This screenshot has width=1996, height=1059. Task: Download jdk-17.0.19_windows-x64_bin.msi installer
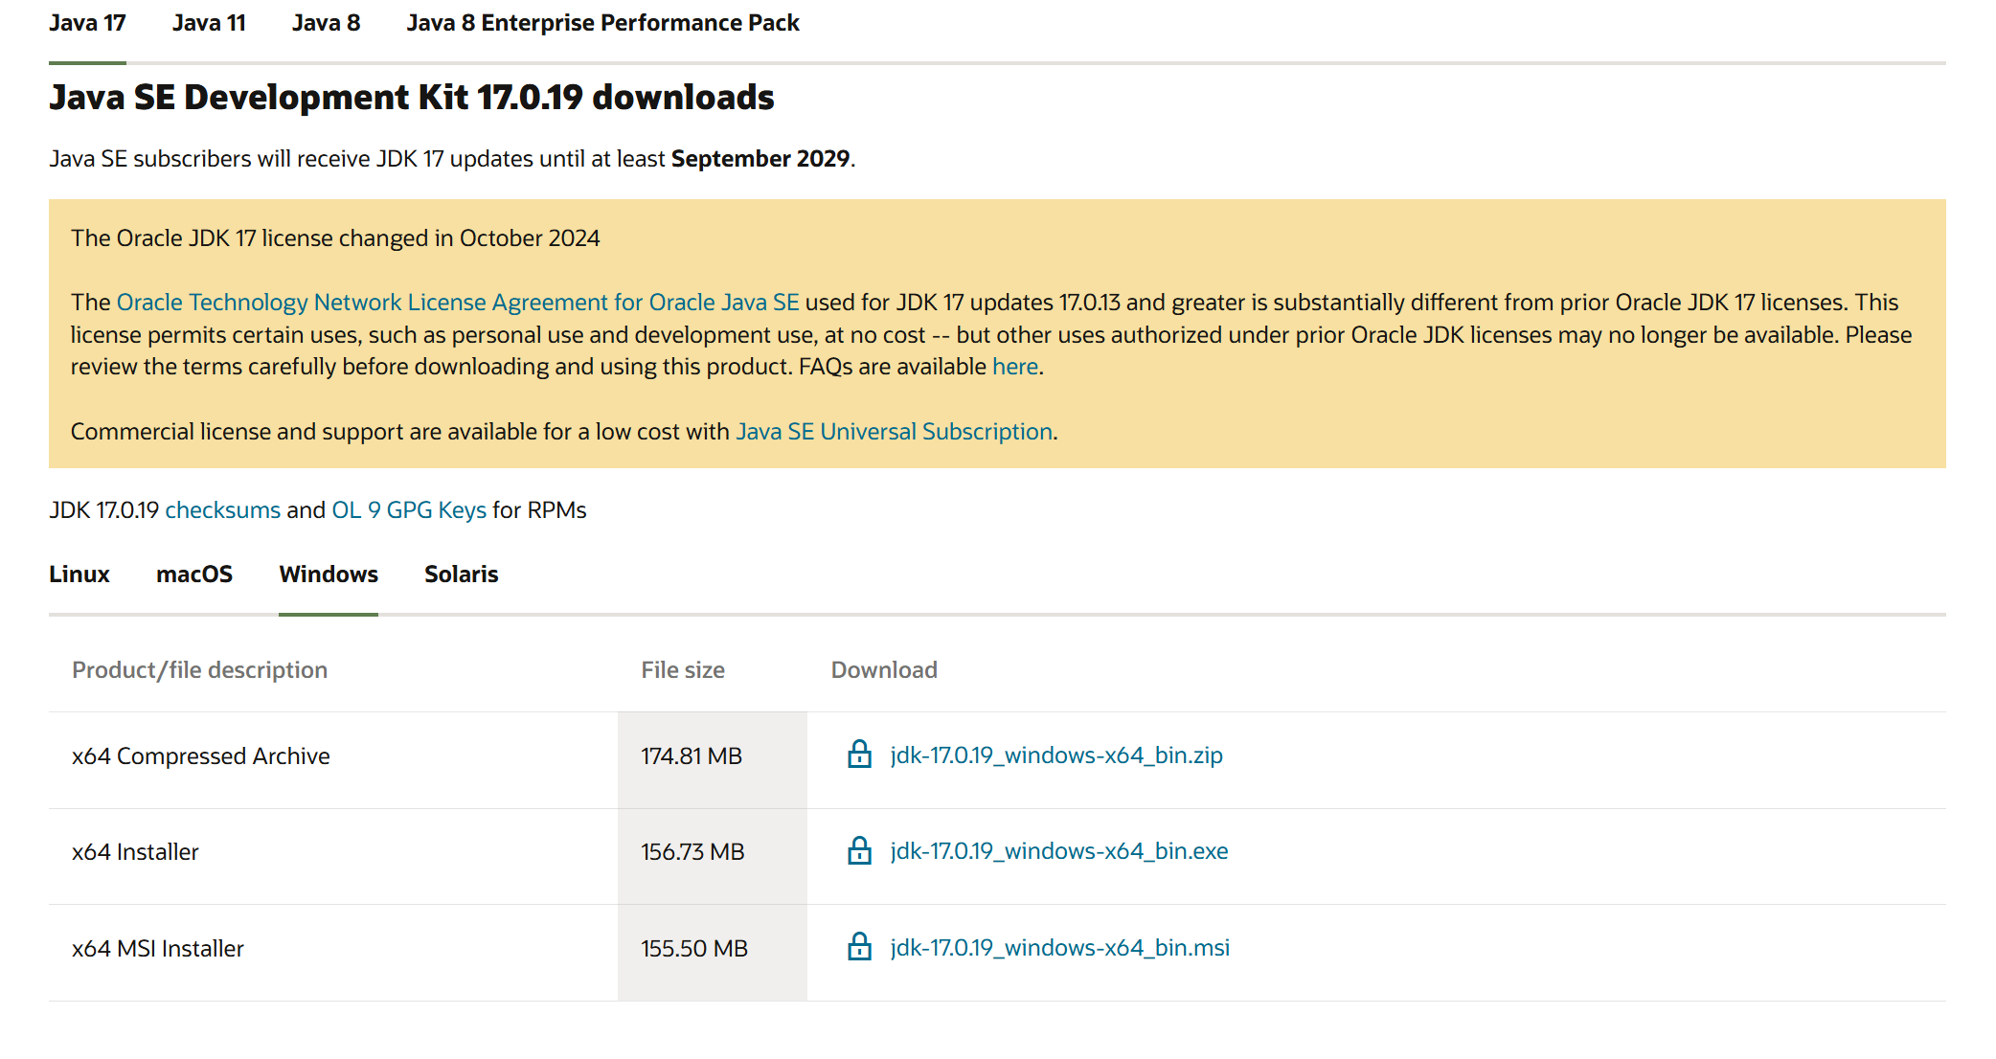point(1060,948)
